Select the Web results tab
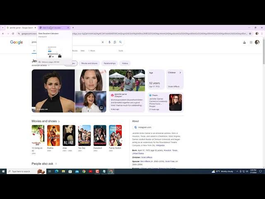This screenshot has height=199, width=265. [82, 51]
